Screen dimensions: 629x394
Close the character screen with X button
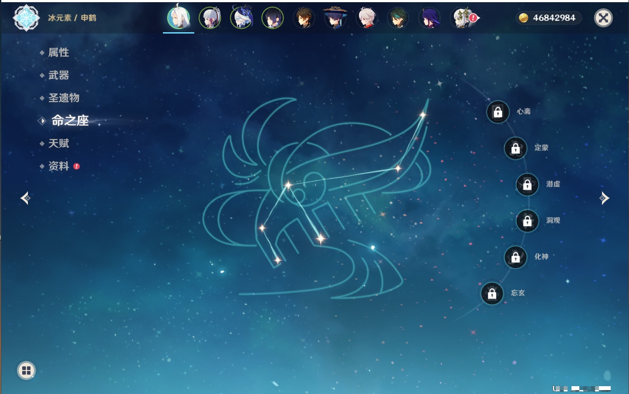coord(603,18)
